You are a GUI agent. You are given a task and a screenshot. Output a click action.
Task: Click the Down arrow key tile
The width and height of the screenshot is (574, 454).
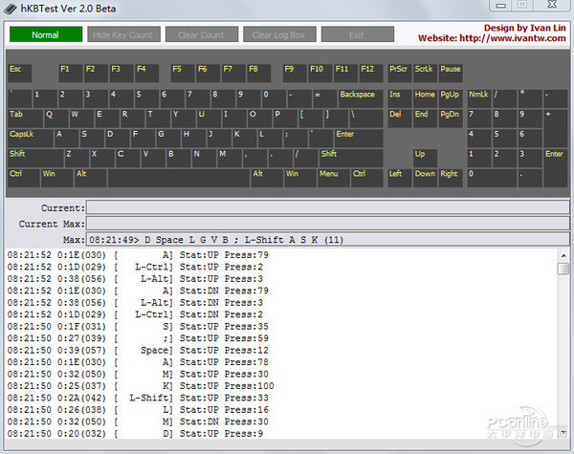(x=425, y=178)
